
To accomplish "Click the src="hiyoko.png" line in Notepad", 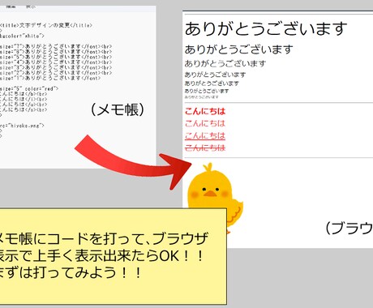I will 22,126.
